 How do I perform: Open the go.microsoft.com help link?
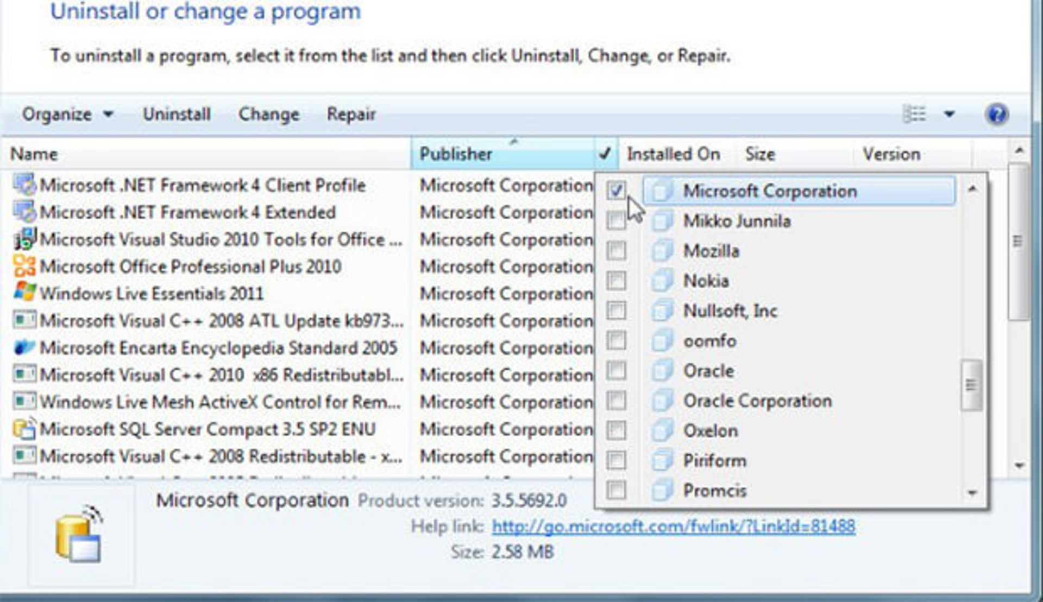pyautogui.click(x=673, y=525)
